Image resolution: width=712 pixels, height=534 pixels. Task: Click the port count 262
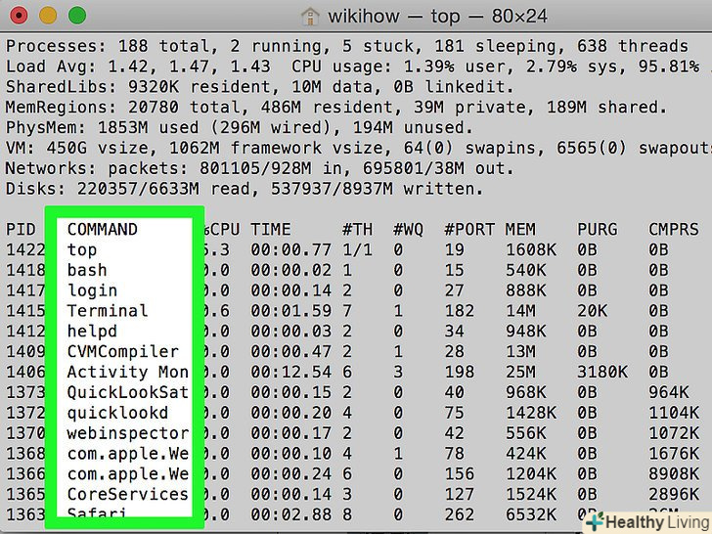click(x=459, y=514)
